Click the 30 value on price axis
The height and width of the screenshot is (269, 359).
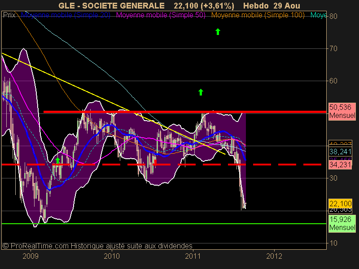tap(333, 178)
